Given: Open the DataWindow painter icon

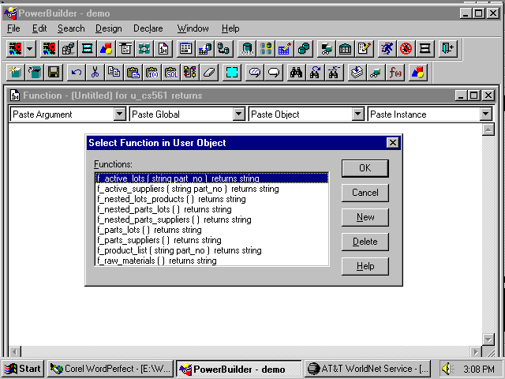Looking at the screenshot, I should [x=185, y=49].
